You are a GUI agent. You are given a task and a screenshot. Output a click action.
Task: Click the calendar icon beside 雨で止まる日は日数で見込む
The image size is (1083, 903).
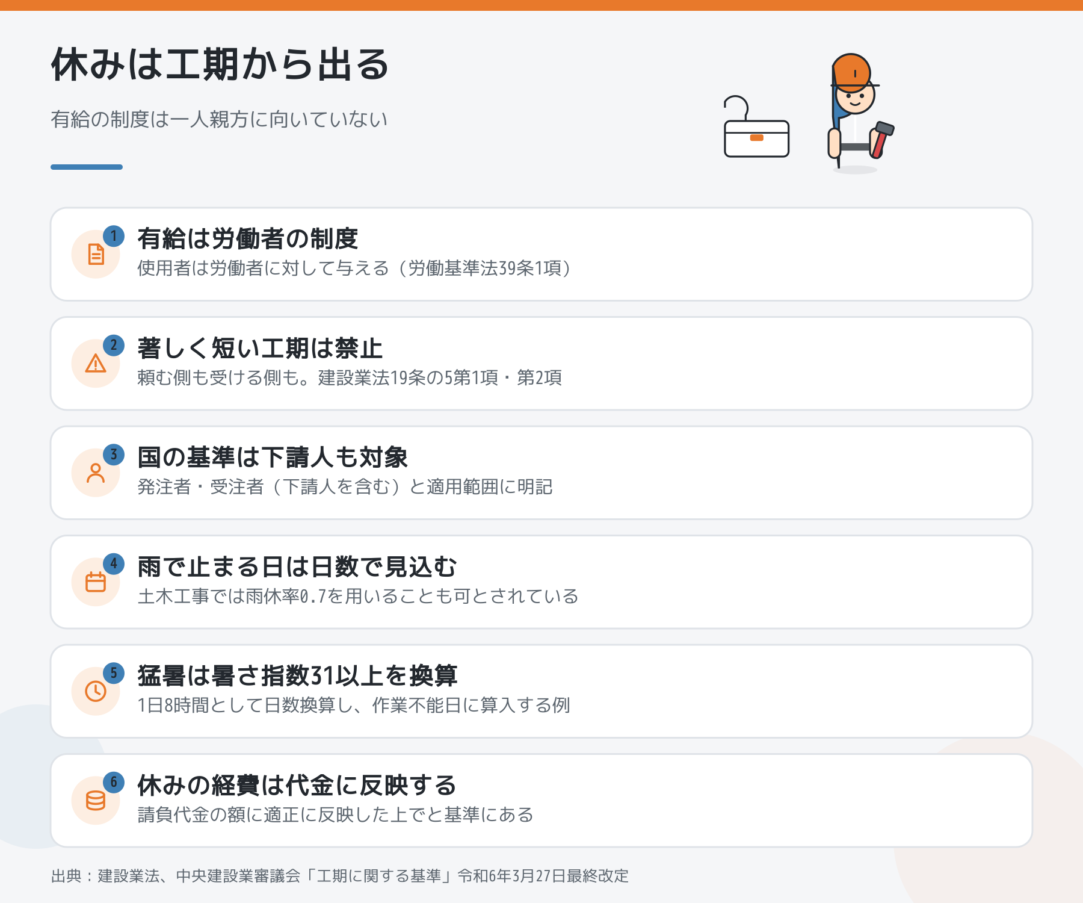(96, 582)
